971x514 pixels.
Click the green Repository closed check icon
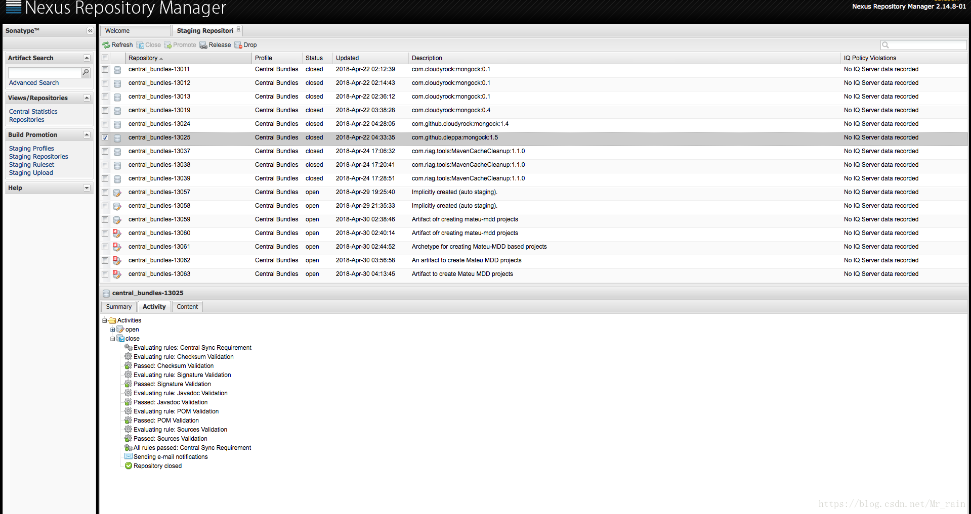pyautogui.click(x=129, y=466)
